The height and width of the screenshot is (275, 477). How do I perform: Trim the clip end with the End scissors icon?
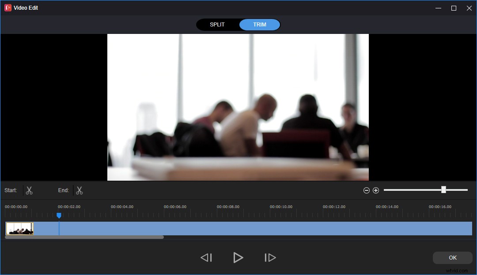coord(79,190)
